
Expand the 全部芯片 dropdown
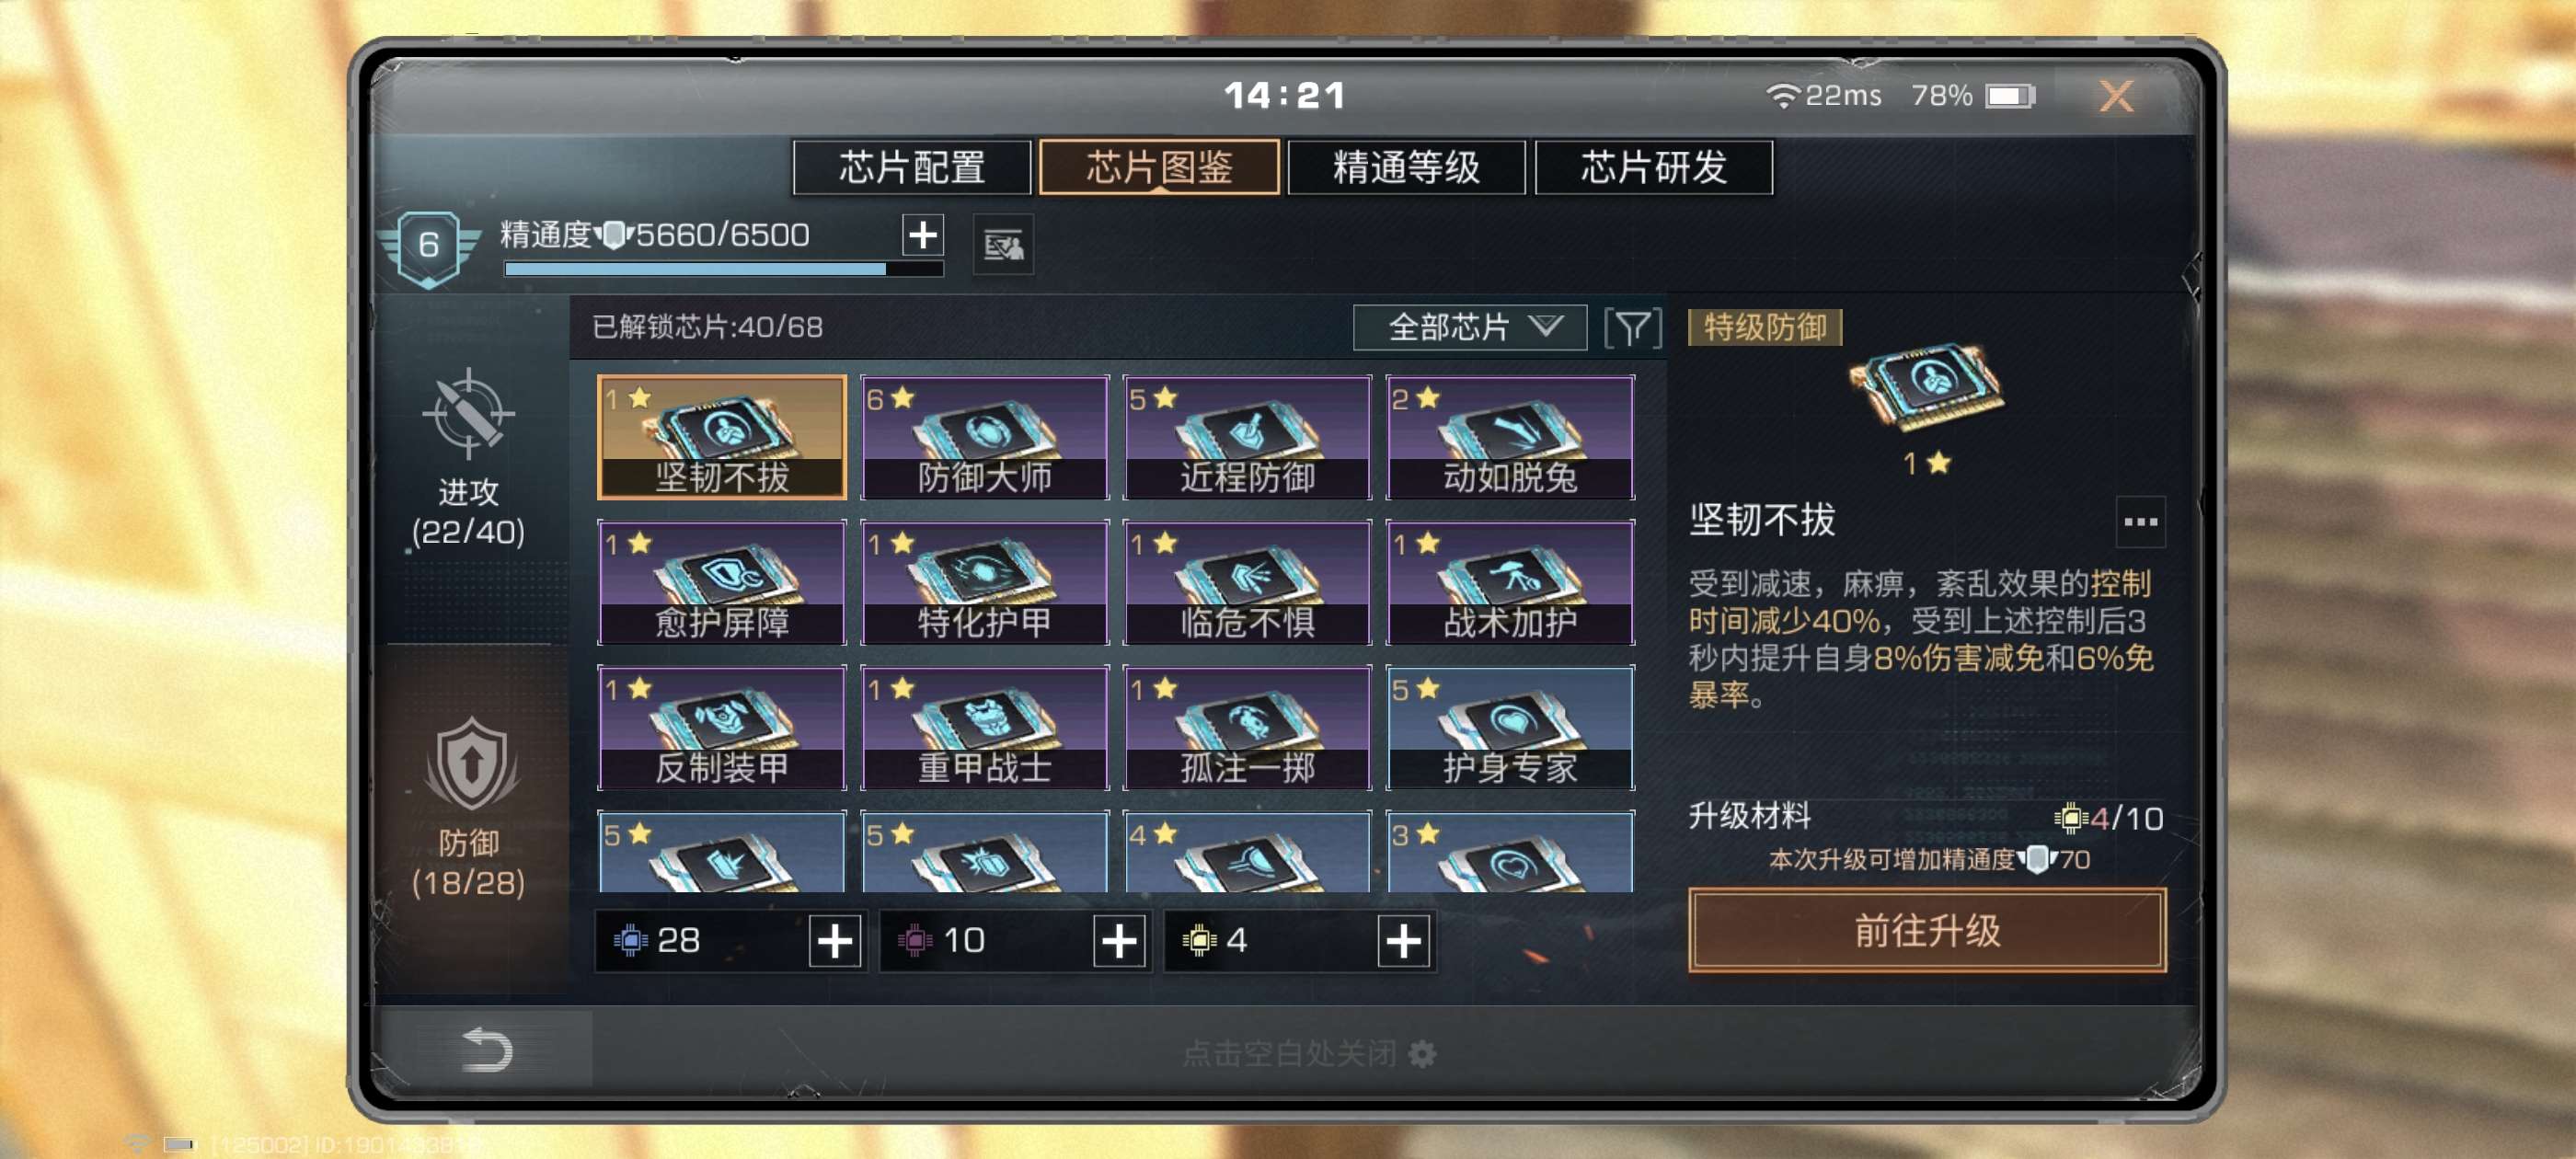click(1469, 328)
